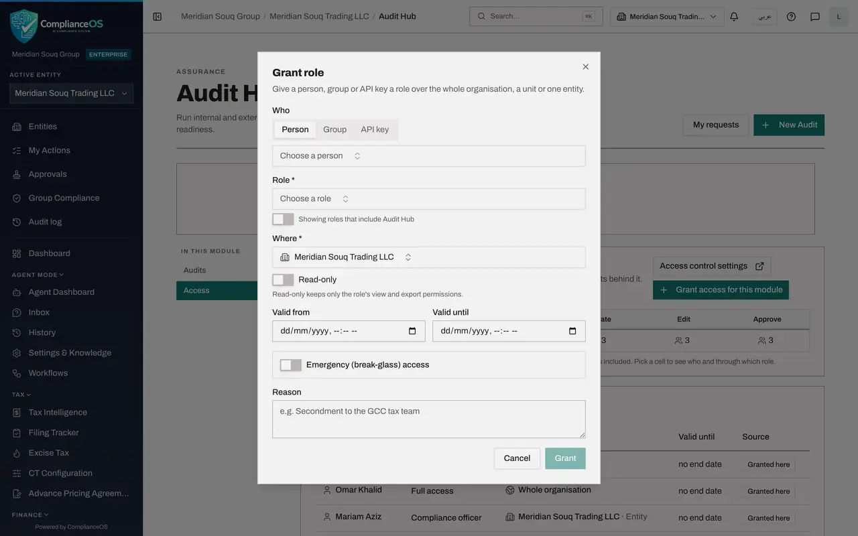Screen dimensions: 858x536
Task: Open the Choose a person dropdown
Action: (429, 156)
